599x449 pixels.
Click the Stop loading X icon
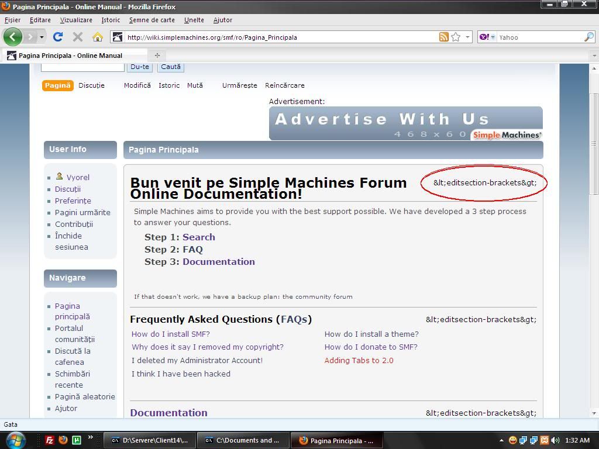(78, 37)
